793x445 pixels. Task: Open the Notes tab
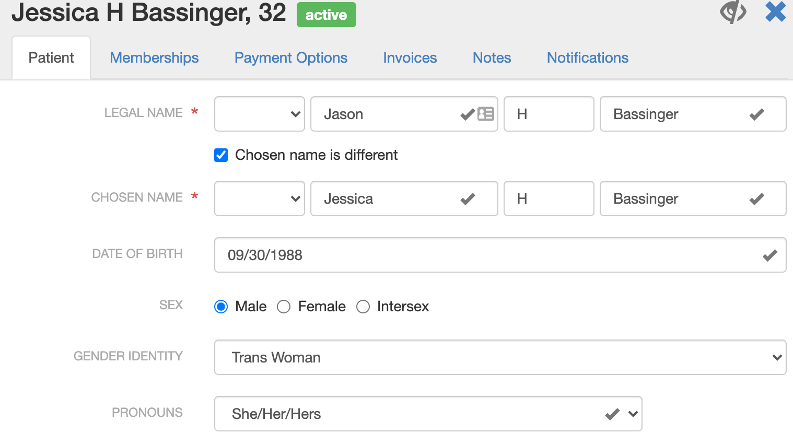coord(492,57)
